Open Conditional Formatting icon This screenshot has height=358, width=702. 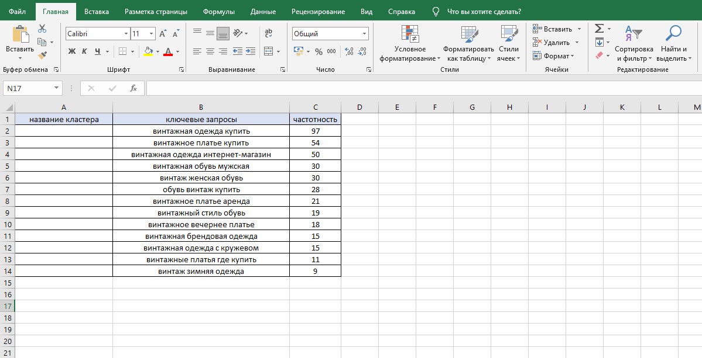[410, 33]
